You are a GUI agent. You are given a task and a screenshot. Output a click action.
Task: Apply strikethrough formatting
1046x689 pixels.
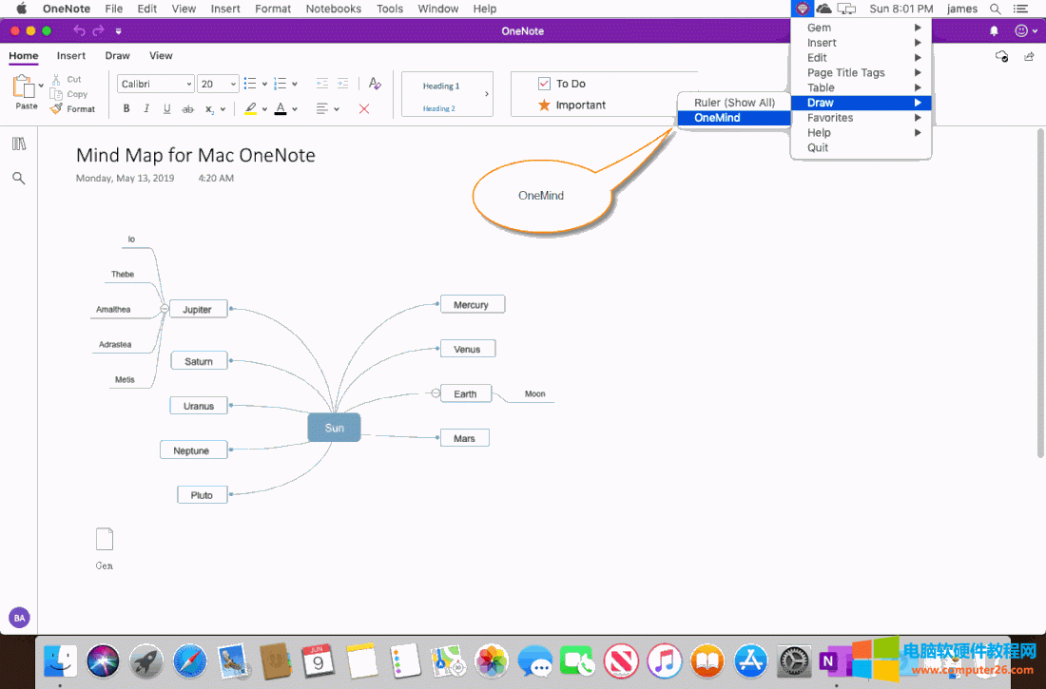(x=187, y=109)
